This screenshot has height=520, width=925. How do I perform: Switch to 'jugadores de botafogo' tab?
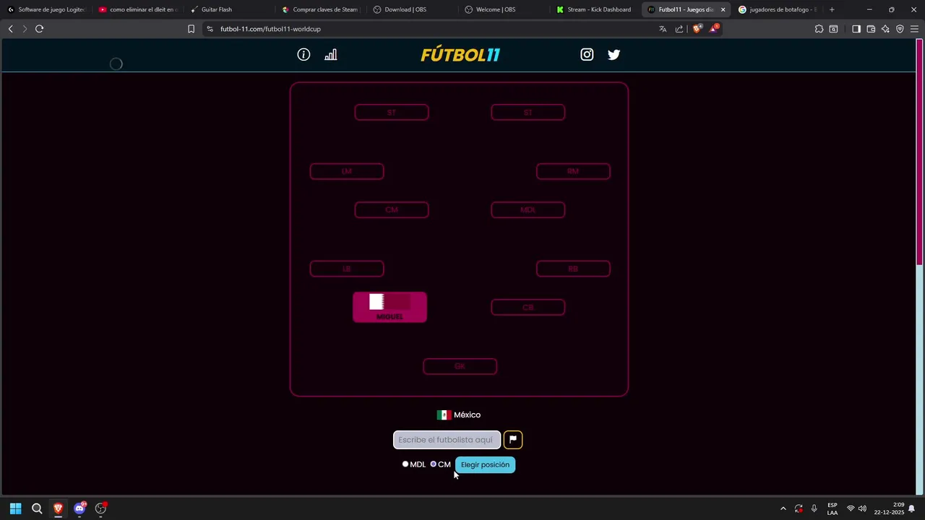coord(778,9)
